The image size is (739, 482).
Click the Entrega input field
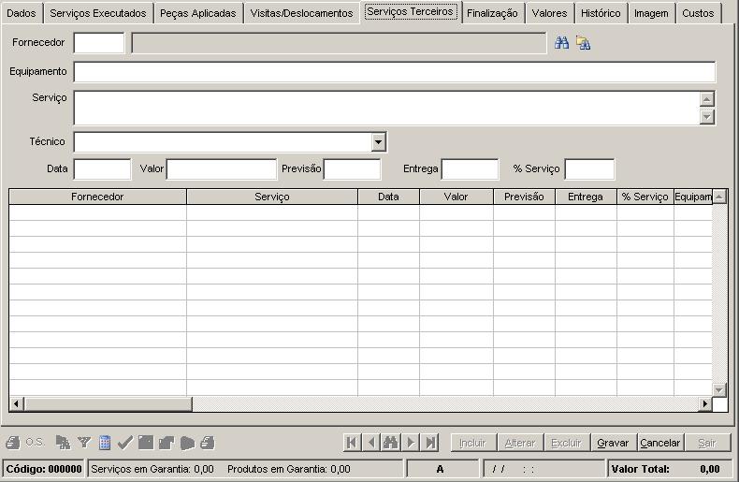(470, 169)
